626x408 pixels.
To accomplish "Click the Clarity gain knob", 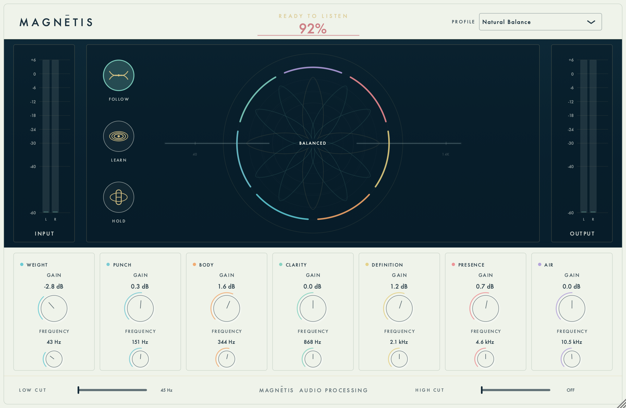I will 313,308.
